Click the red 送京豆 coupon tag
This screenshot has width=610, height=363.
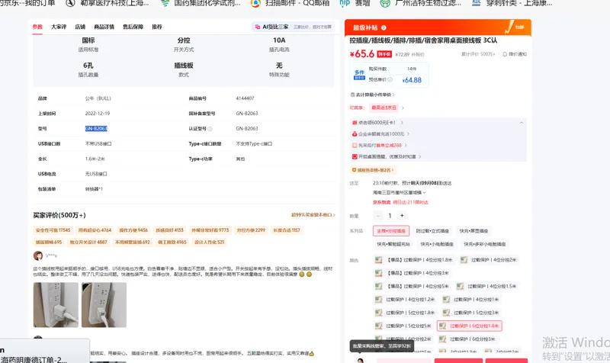pyautogui.click(x=384, y=108)
